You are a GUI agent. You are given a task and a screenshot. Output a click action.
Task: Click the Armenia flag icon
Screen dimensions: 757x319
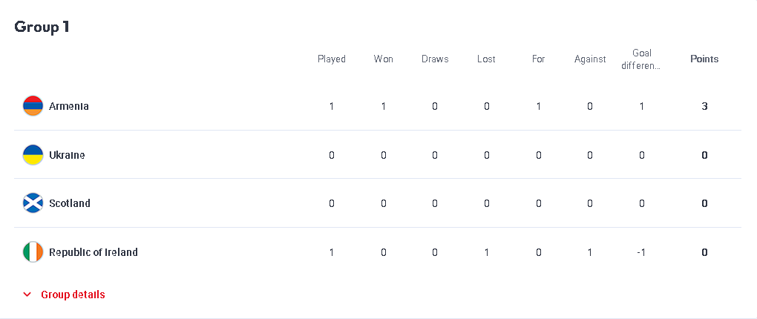pyautogui.click(x=33, y=106)
